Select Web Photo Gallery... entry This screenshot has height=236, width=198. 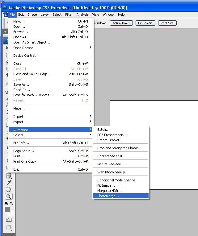click(x=121, y=172)
